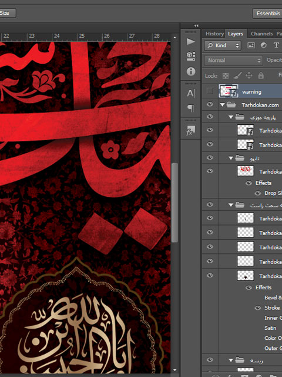Toggle the Stroke effect visibility

click(258, 307)
